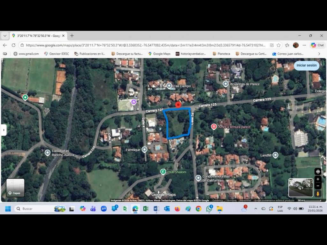Show more bookmarks with chevron overflow
Viewport: 327px width, 245px height.
click(x=319, y=54)
